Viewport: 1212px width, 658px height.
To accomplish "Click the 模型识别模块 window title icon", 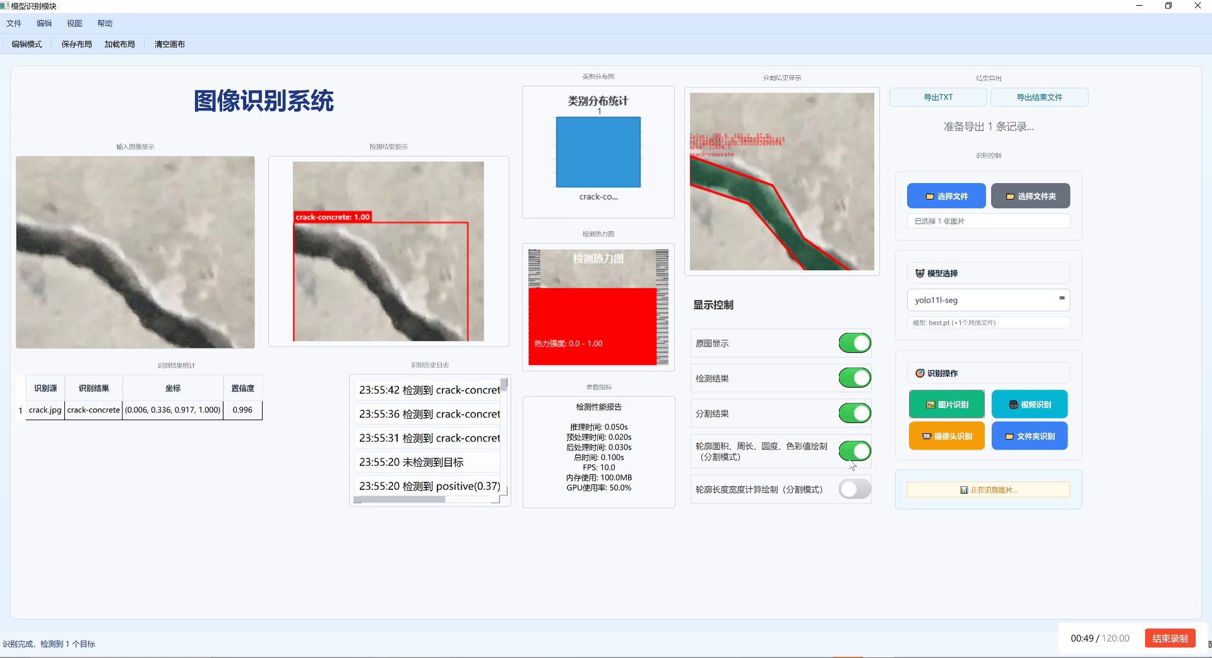I will coord(5,6).
